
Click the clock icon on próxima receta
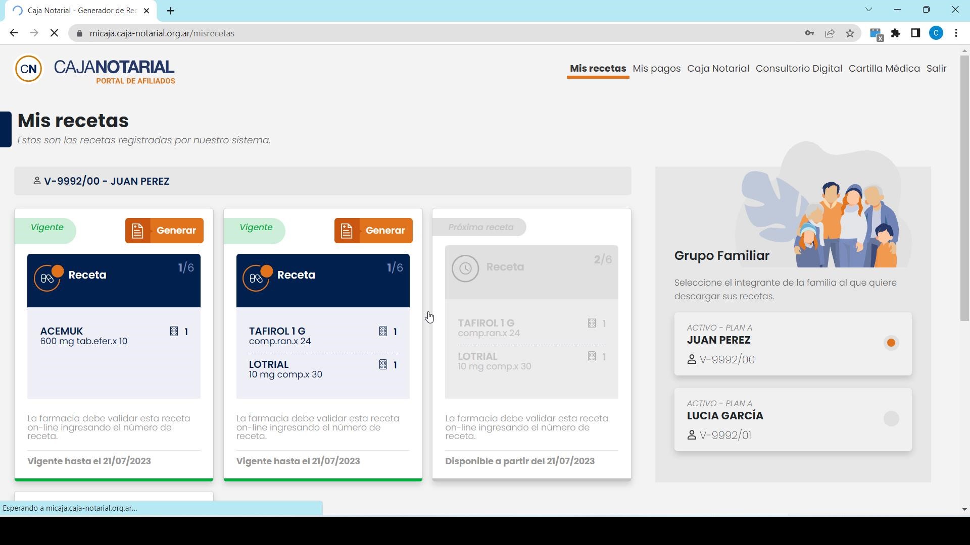pyautogui.click(x=465, y=268)
